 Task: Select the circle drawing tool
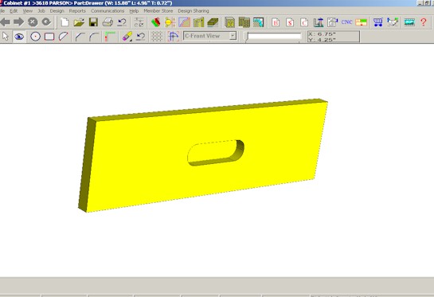(x=35, y=37)
